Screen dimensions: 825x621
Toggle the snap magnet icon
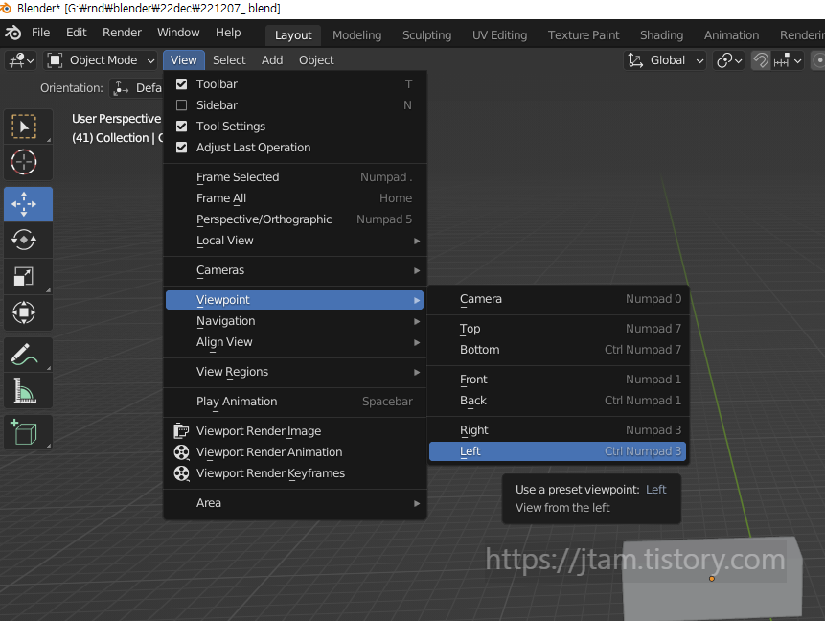(760, 60)
